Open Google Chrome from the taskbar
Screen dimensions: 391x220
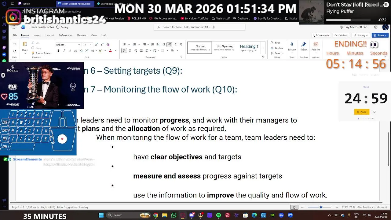[x=156, y=215]
